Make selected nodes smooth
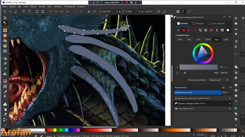245x137 pixels. coord(56,11)
